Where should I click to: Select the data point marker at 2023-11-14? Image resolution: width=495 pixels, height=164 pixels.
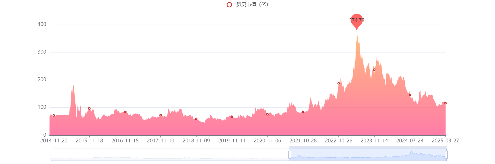coord(374,70)
